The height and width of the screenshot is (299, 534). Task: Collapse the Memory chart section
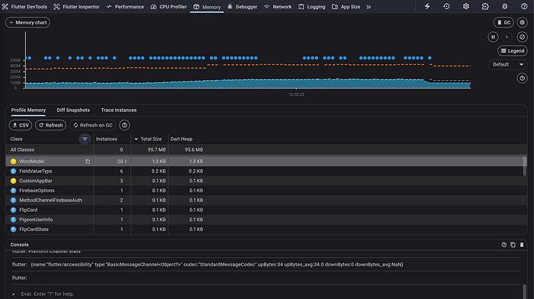(27, 22)
